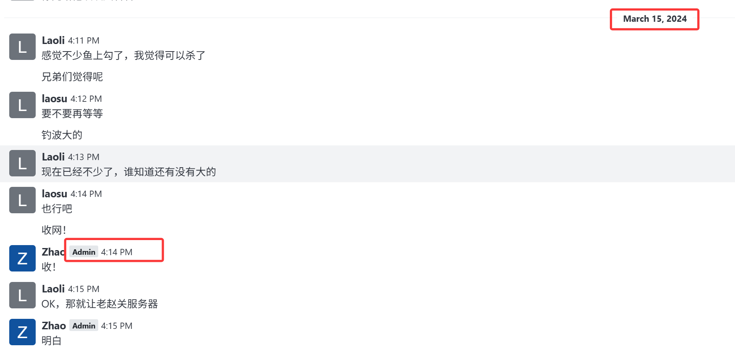The image size is (735, 349).
Task: Open Laoli's profile from the 4:11 PM username
Action: 53,40
